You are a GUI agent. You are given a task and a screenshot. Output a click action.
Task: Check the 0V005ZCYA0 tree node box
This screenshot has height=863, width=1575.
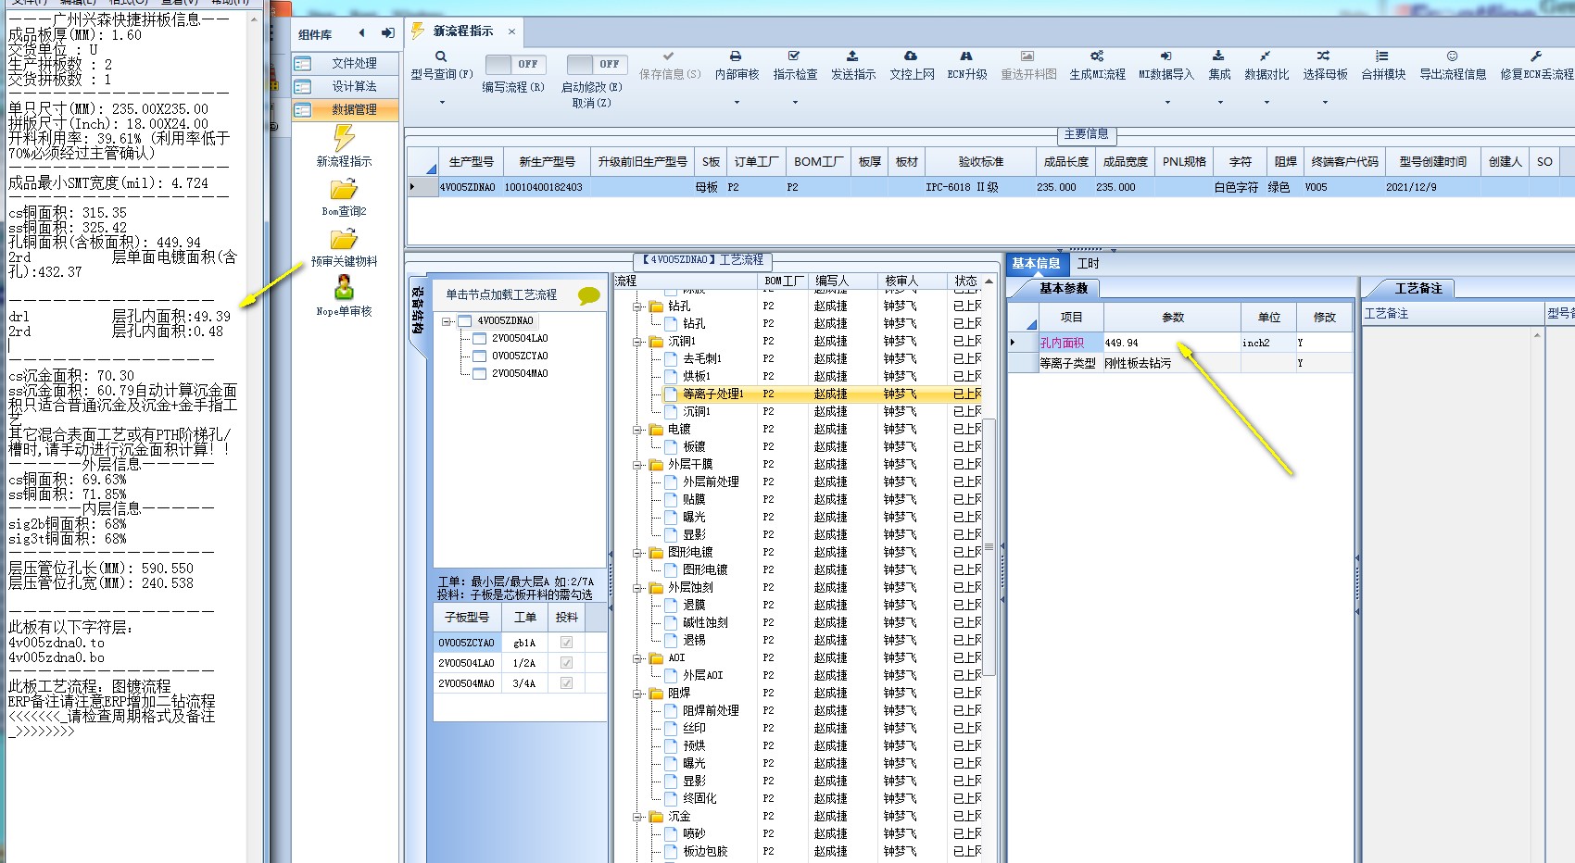click(x=479, y=356)
